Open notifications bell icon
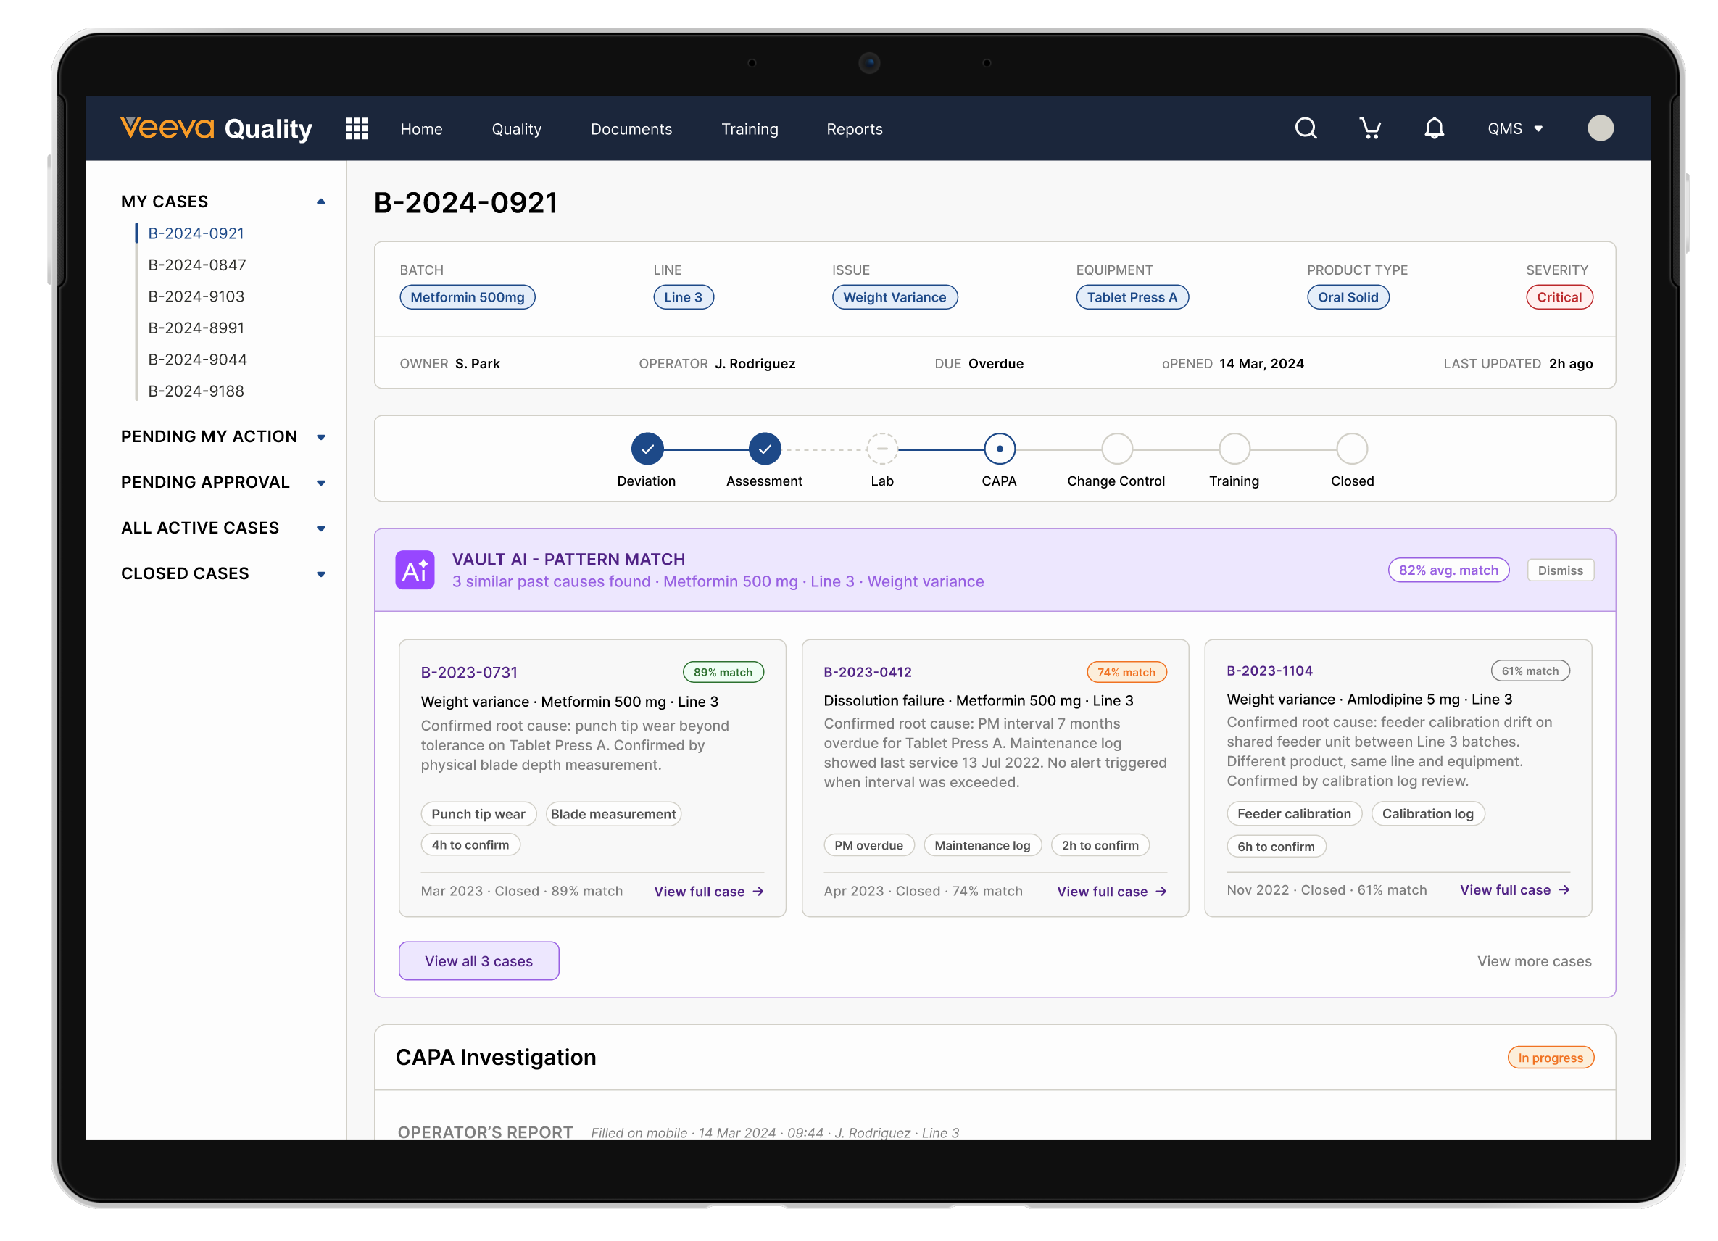 [1434, 128]
